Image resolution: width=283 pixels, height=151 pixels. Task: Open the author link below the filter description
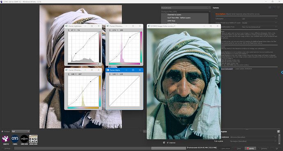tap(227, 69)
